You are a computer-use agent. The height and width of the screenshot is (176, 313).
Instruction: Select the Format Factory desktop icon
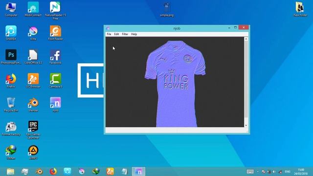[x=11, y=129]
